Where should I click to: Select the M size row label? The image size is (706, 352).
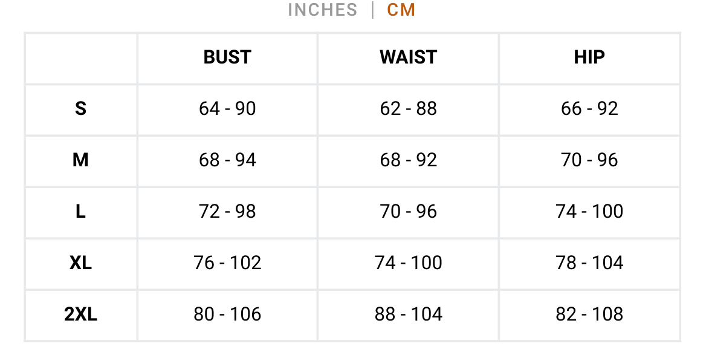[x=80, y=160]
